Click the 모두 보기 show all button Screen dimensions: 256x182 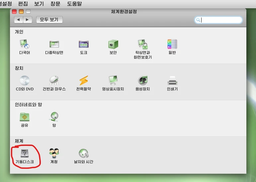[49, 20]
